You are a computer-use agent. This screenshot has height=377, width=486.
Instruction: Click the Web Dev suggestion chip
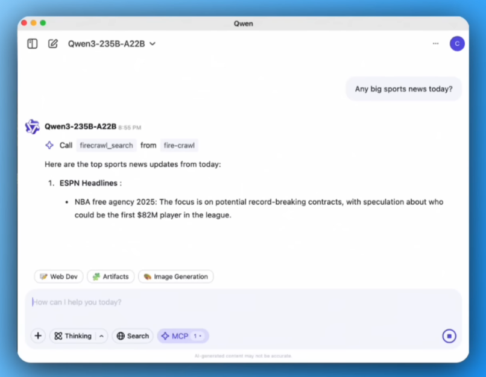tap(58, 276)
